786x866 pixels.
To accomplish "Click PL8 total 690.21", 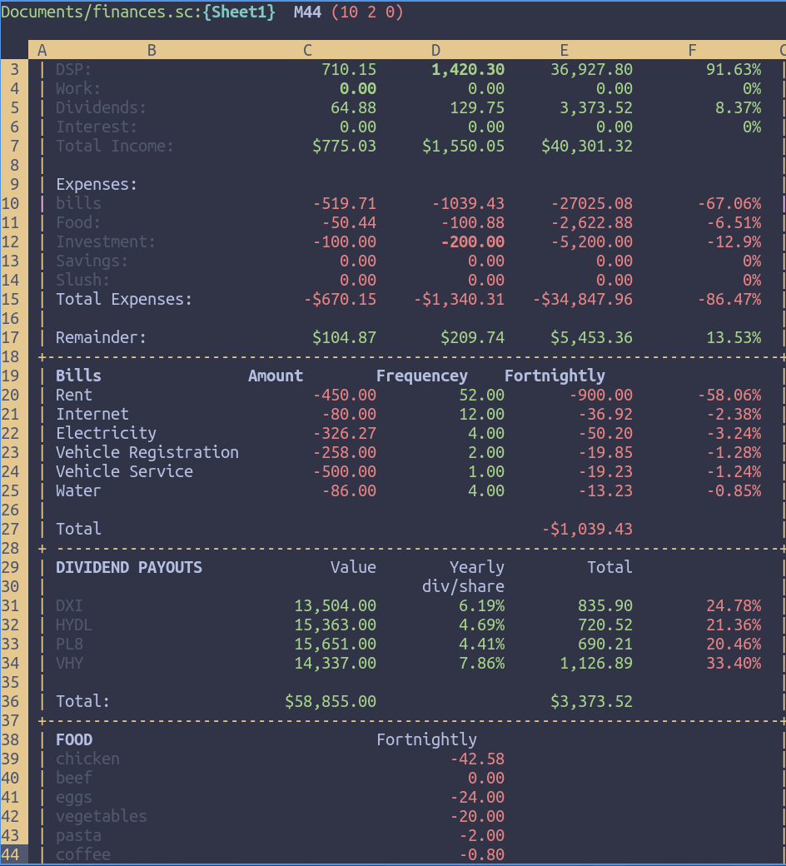I will (604, 644).
